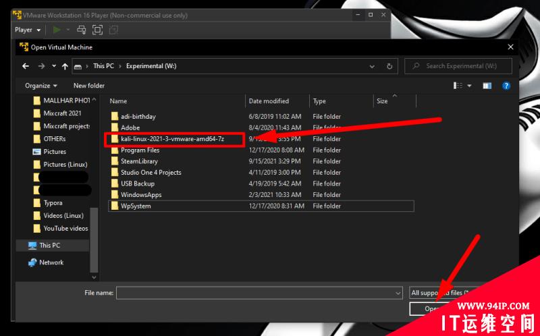This screenshot has width=540, height=336.
Task: Click the Search Experimental (W:) field
Action: 458,66
